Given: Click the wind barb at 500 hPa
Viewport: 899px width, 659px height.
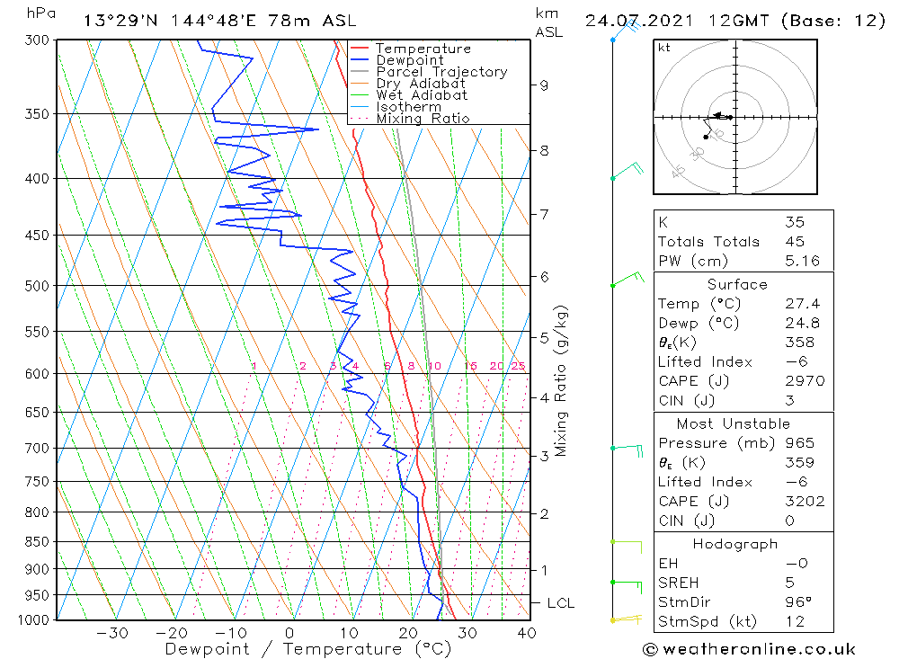Looking at the screenshot, I should click(x=628, y=279).
